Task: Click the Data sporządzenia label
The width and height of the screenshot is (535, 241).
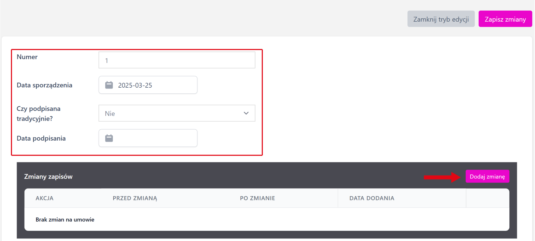Action: (44, 85)
